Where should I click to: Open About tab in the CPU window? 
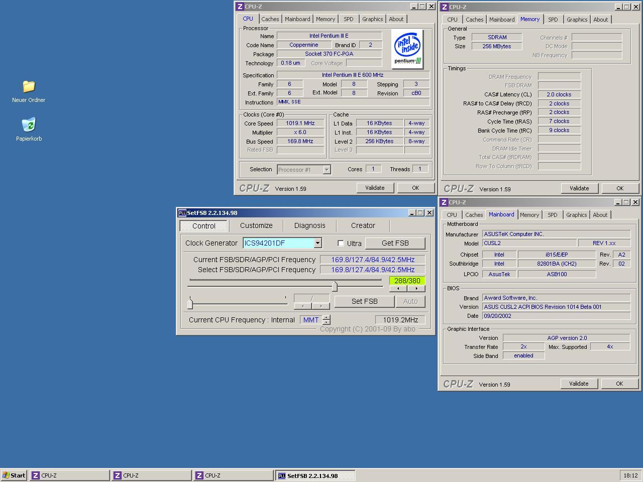point(396,19)
